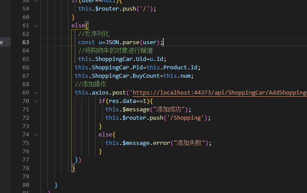Collapse the else block at line 74
Screen dimensions: 307x193
pyautogui.click(x=36, y=135)
